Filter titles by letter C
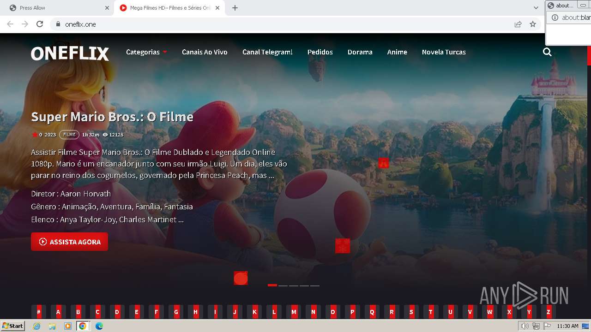 97,312
